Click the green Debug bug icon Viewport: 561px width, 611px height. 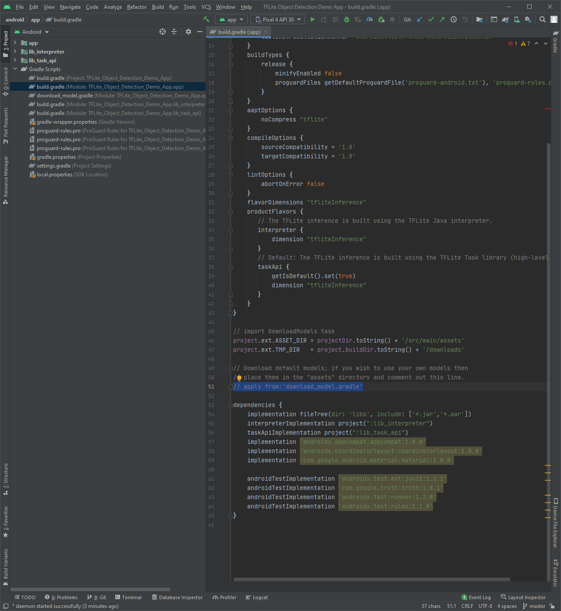click(347, 19)
